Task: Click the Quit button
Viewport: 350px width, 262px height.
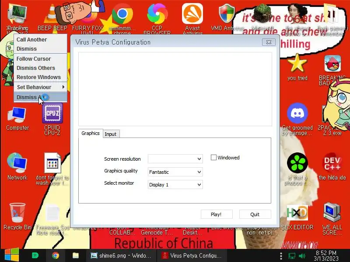Action: click(255, 214)
